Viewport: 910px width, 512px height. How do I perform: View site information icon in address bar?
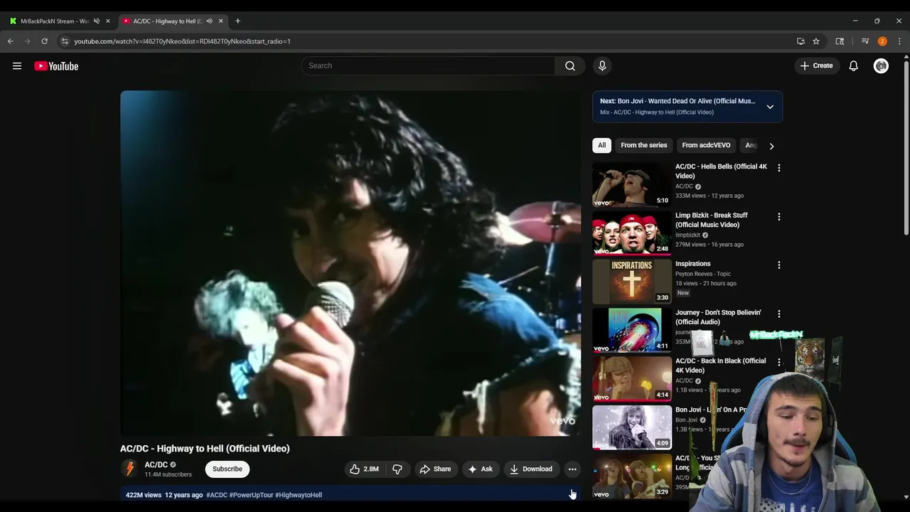(65, 41)
